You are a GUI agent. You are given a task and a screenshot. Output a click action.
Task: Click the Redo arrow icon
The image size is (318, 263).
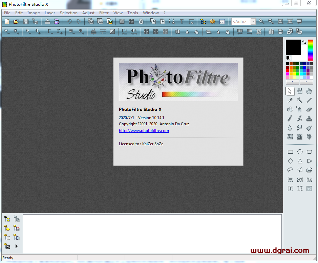(x=79, y=22)
